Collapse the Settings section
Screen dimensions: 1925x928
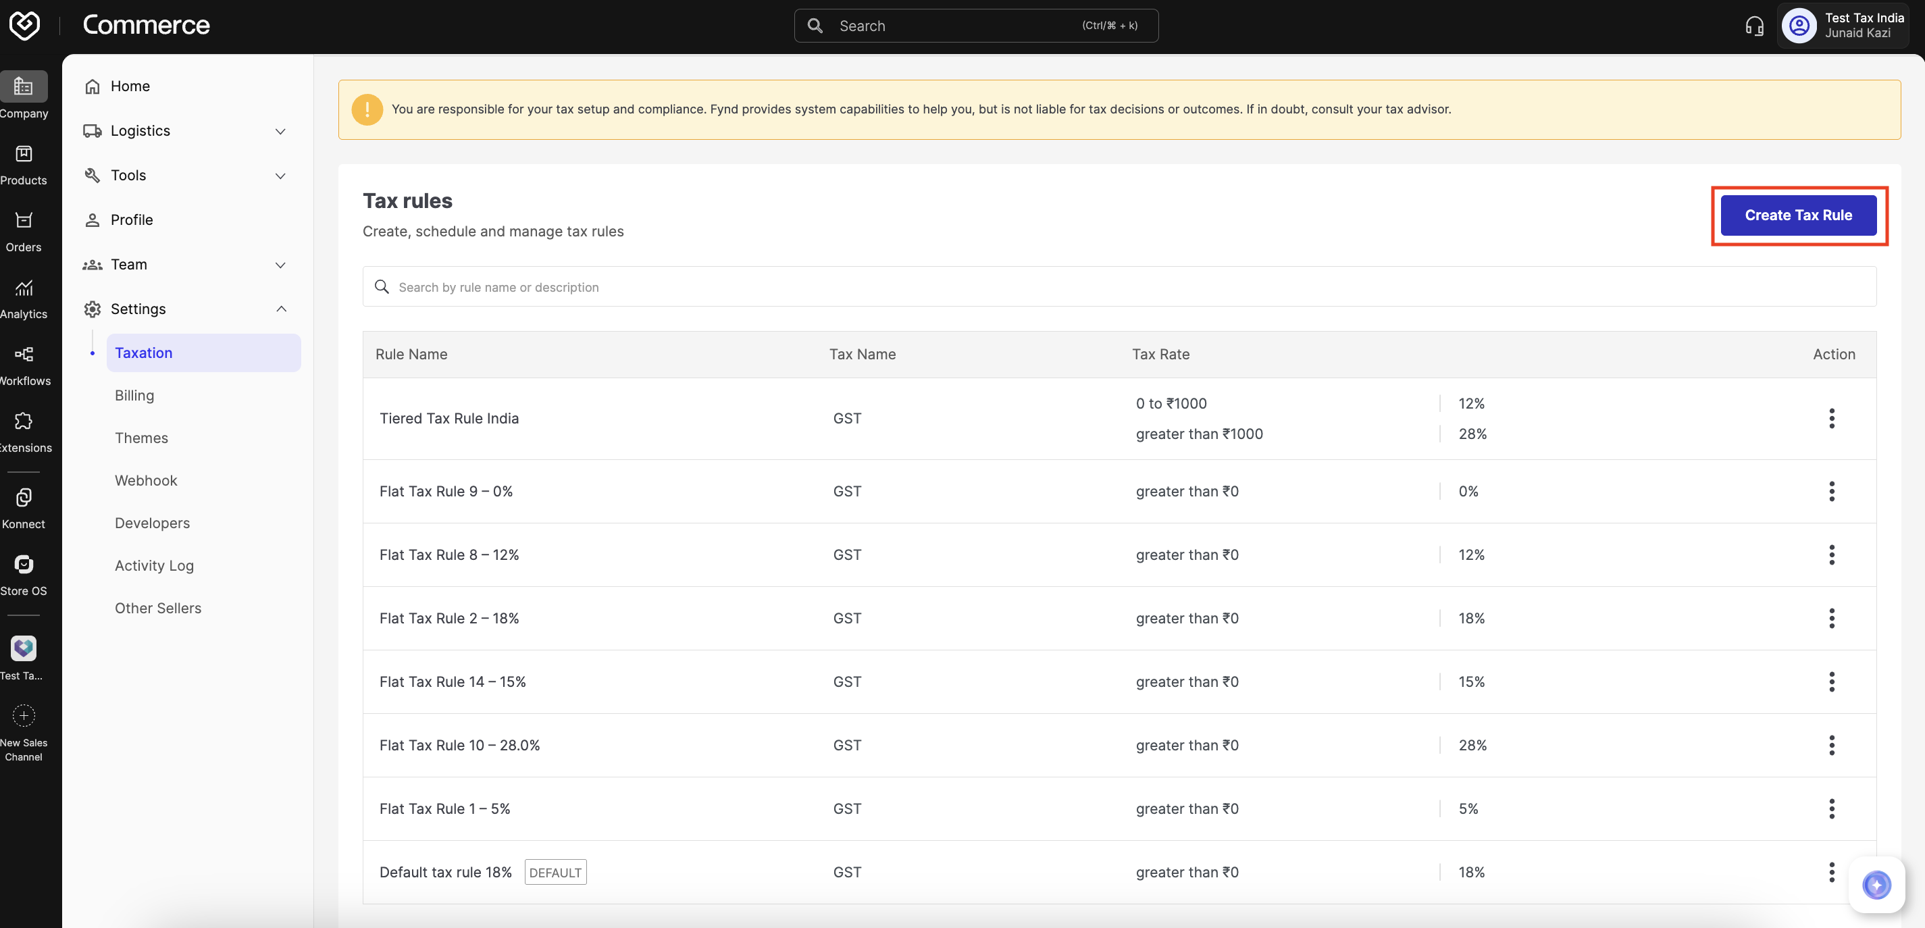pyautogui.click(x=280, y=309)
